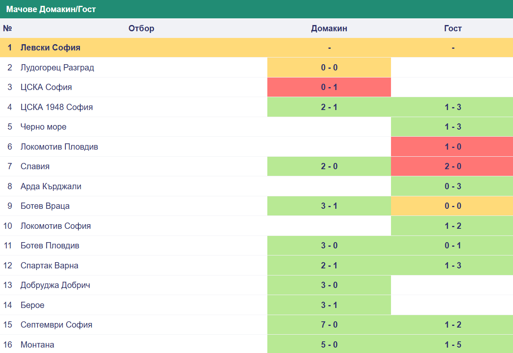Viewport: 513px width, 353px height.
Task: Open the 1 - 5 away score cell
Action: [x=453, y=345]
